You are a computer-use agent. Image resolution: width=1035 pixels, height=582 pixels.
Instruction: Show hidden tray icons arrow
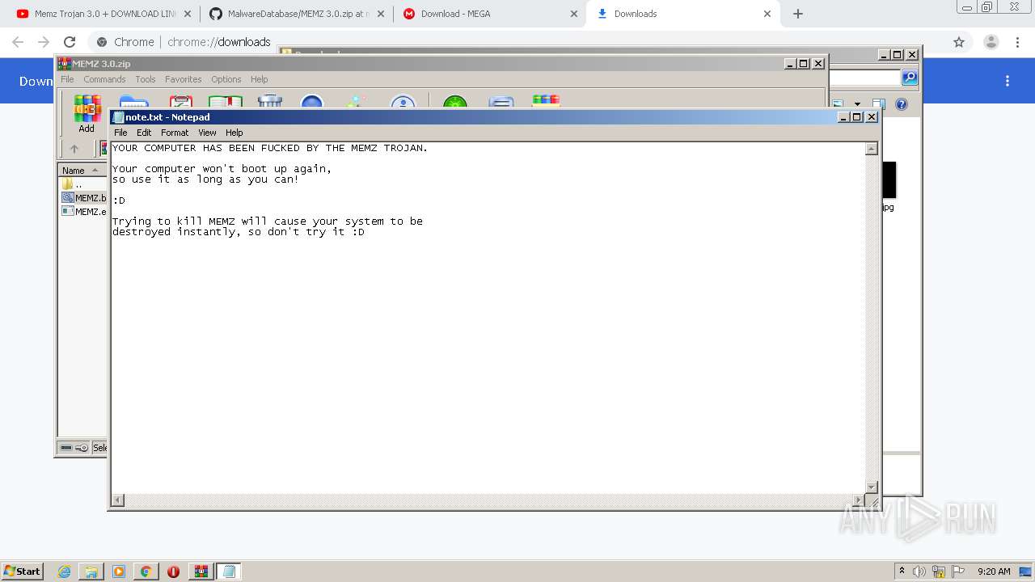point(902,571)
